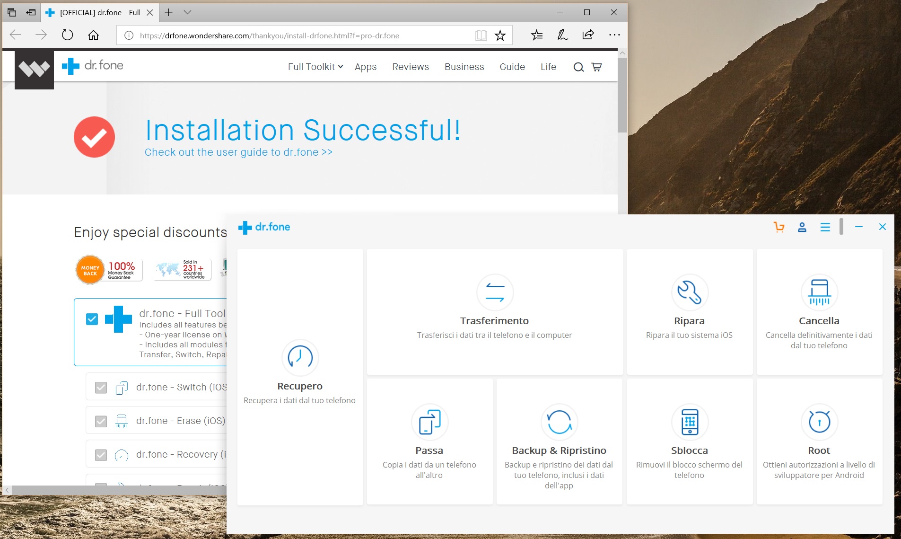Add this page to favorites with the star
The width and height of the screenshot is (901, 539).
pyautogui.click(x=500, y=35)
